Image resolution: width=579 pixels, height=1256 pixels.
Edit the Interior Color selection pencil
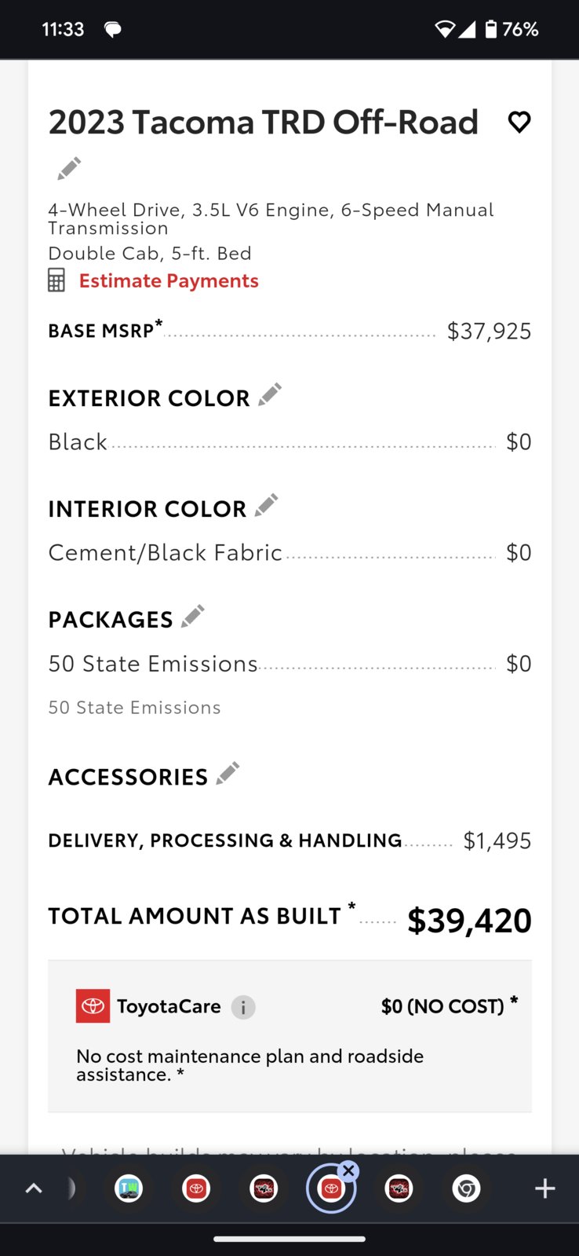[267, 505]
